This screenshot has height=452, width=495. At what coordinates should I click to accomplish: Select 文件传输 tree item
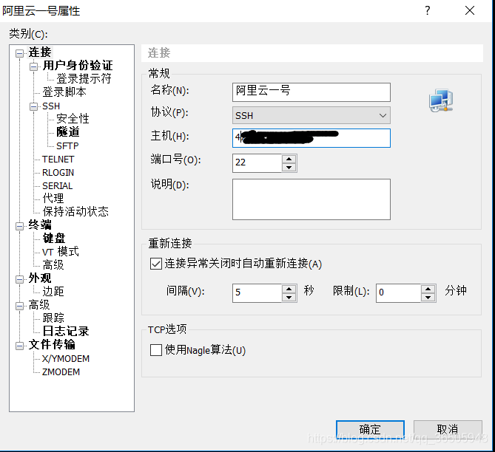click(52, 344)
